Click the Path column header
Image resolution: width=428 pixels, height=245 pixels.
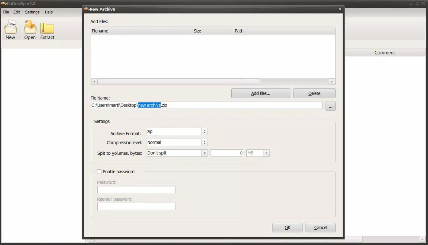pyautogui.click(x=284, y=31)
